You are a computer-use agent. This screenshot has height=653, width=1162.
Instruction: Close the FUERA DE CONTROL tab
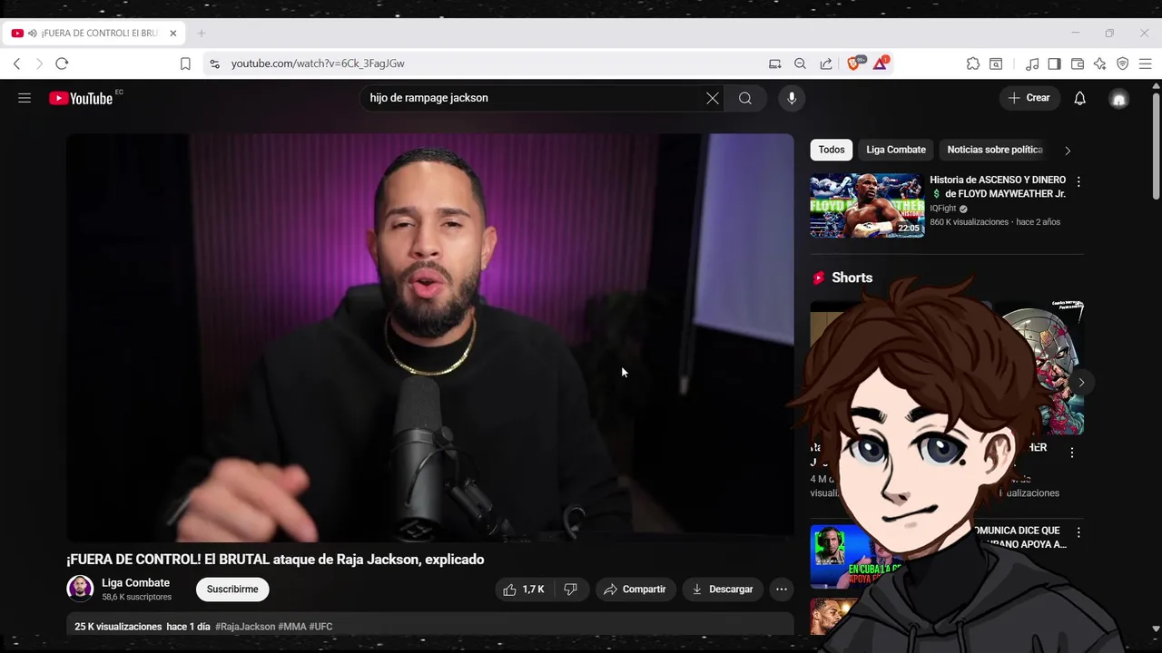pos(172,34)
